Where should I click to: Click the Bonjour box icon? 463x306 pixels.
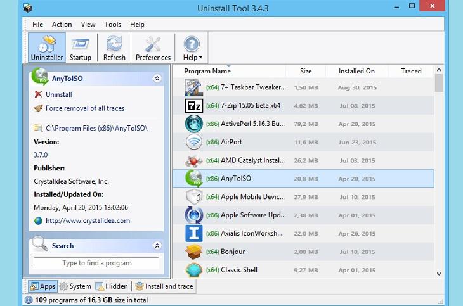click(x=193, y=252)
